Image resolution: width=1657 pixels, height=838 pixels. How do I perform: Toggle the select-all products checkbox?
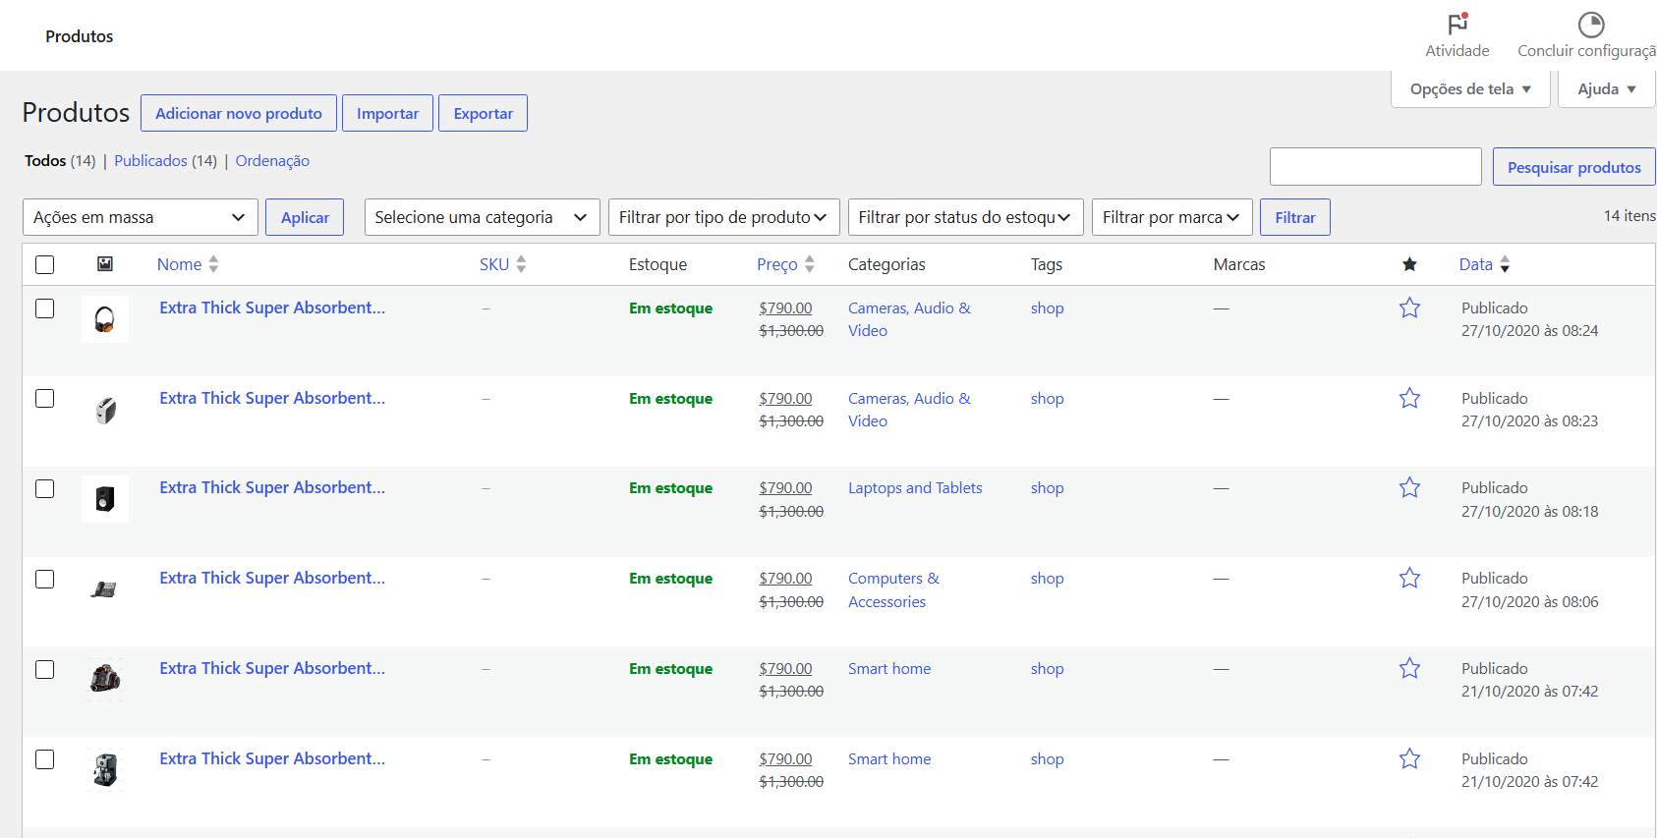point(45,264)
